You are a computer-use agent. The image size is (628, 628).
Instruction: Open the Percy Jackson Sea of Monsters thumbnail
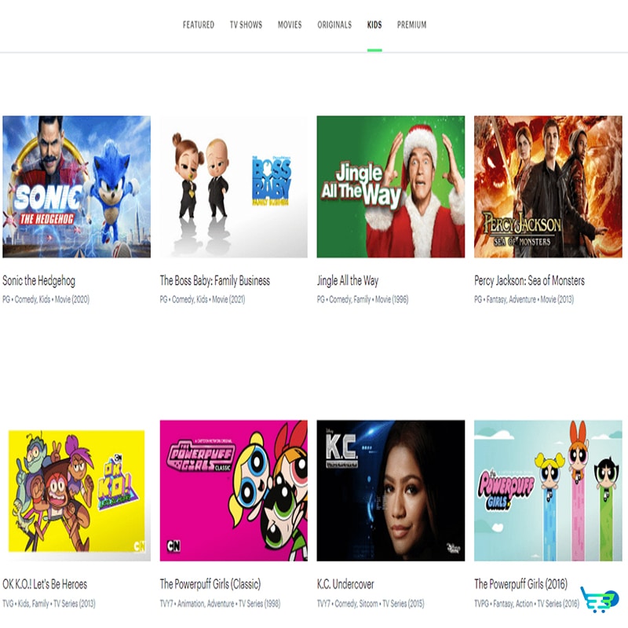coord(548,187)
